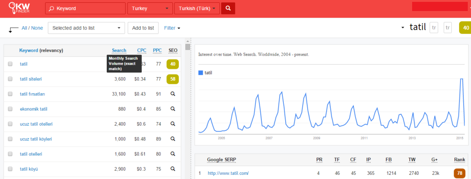The height and width of the screenshot is (179, 471).
Task: Expand the caret before tatil heading
Action: point(403,28)
